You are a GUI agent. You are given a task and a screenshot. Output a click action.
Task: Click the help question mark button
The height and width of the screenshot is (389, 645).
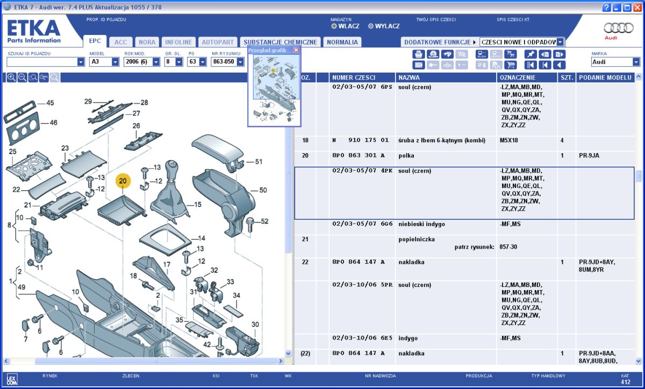(607, 7)
